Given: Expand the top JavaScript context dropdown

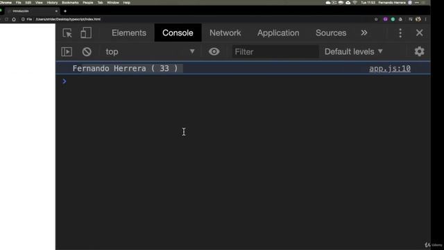Looking at the screenshot, I should coord(150,51).
